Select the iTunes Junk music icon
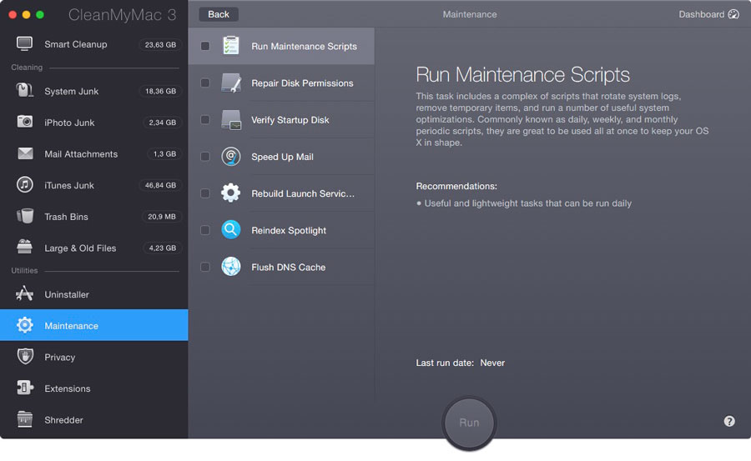The height and width of the screenshot is (461, 751). pos(24,185)
